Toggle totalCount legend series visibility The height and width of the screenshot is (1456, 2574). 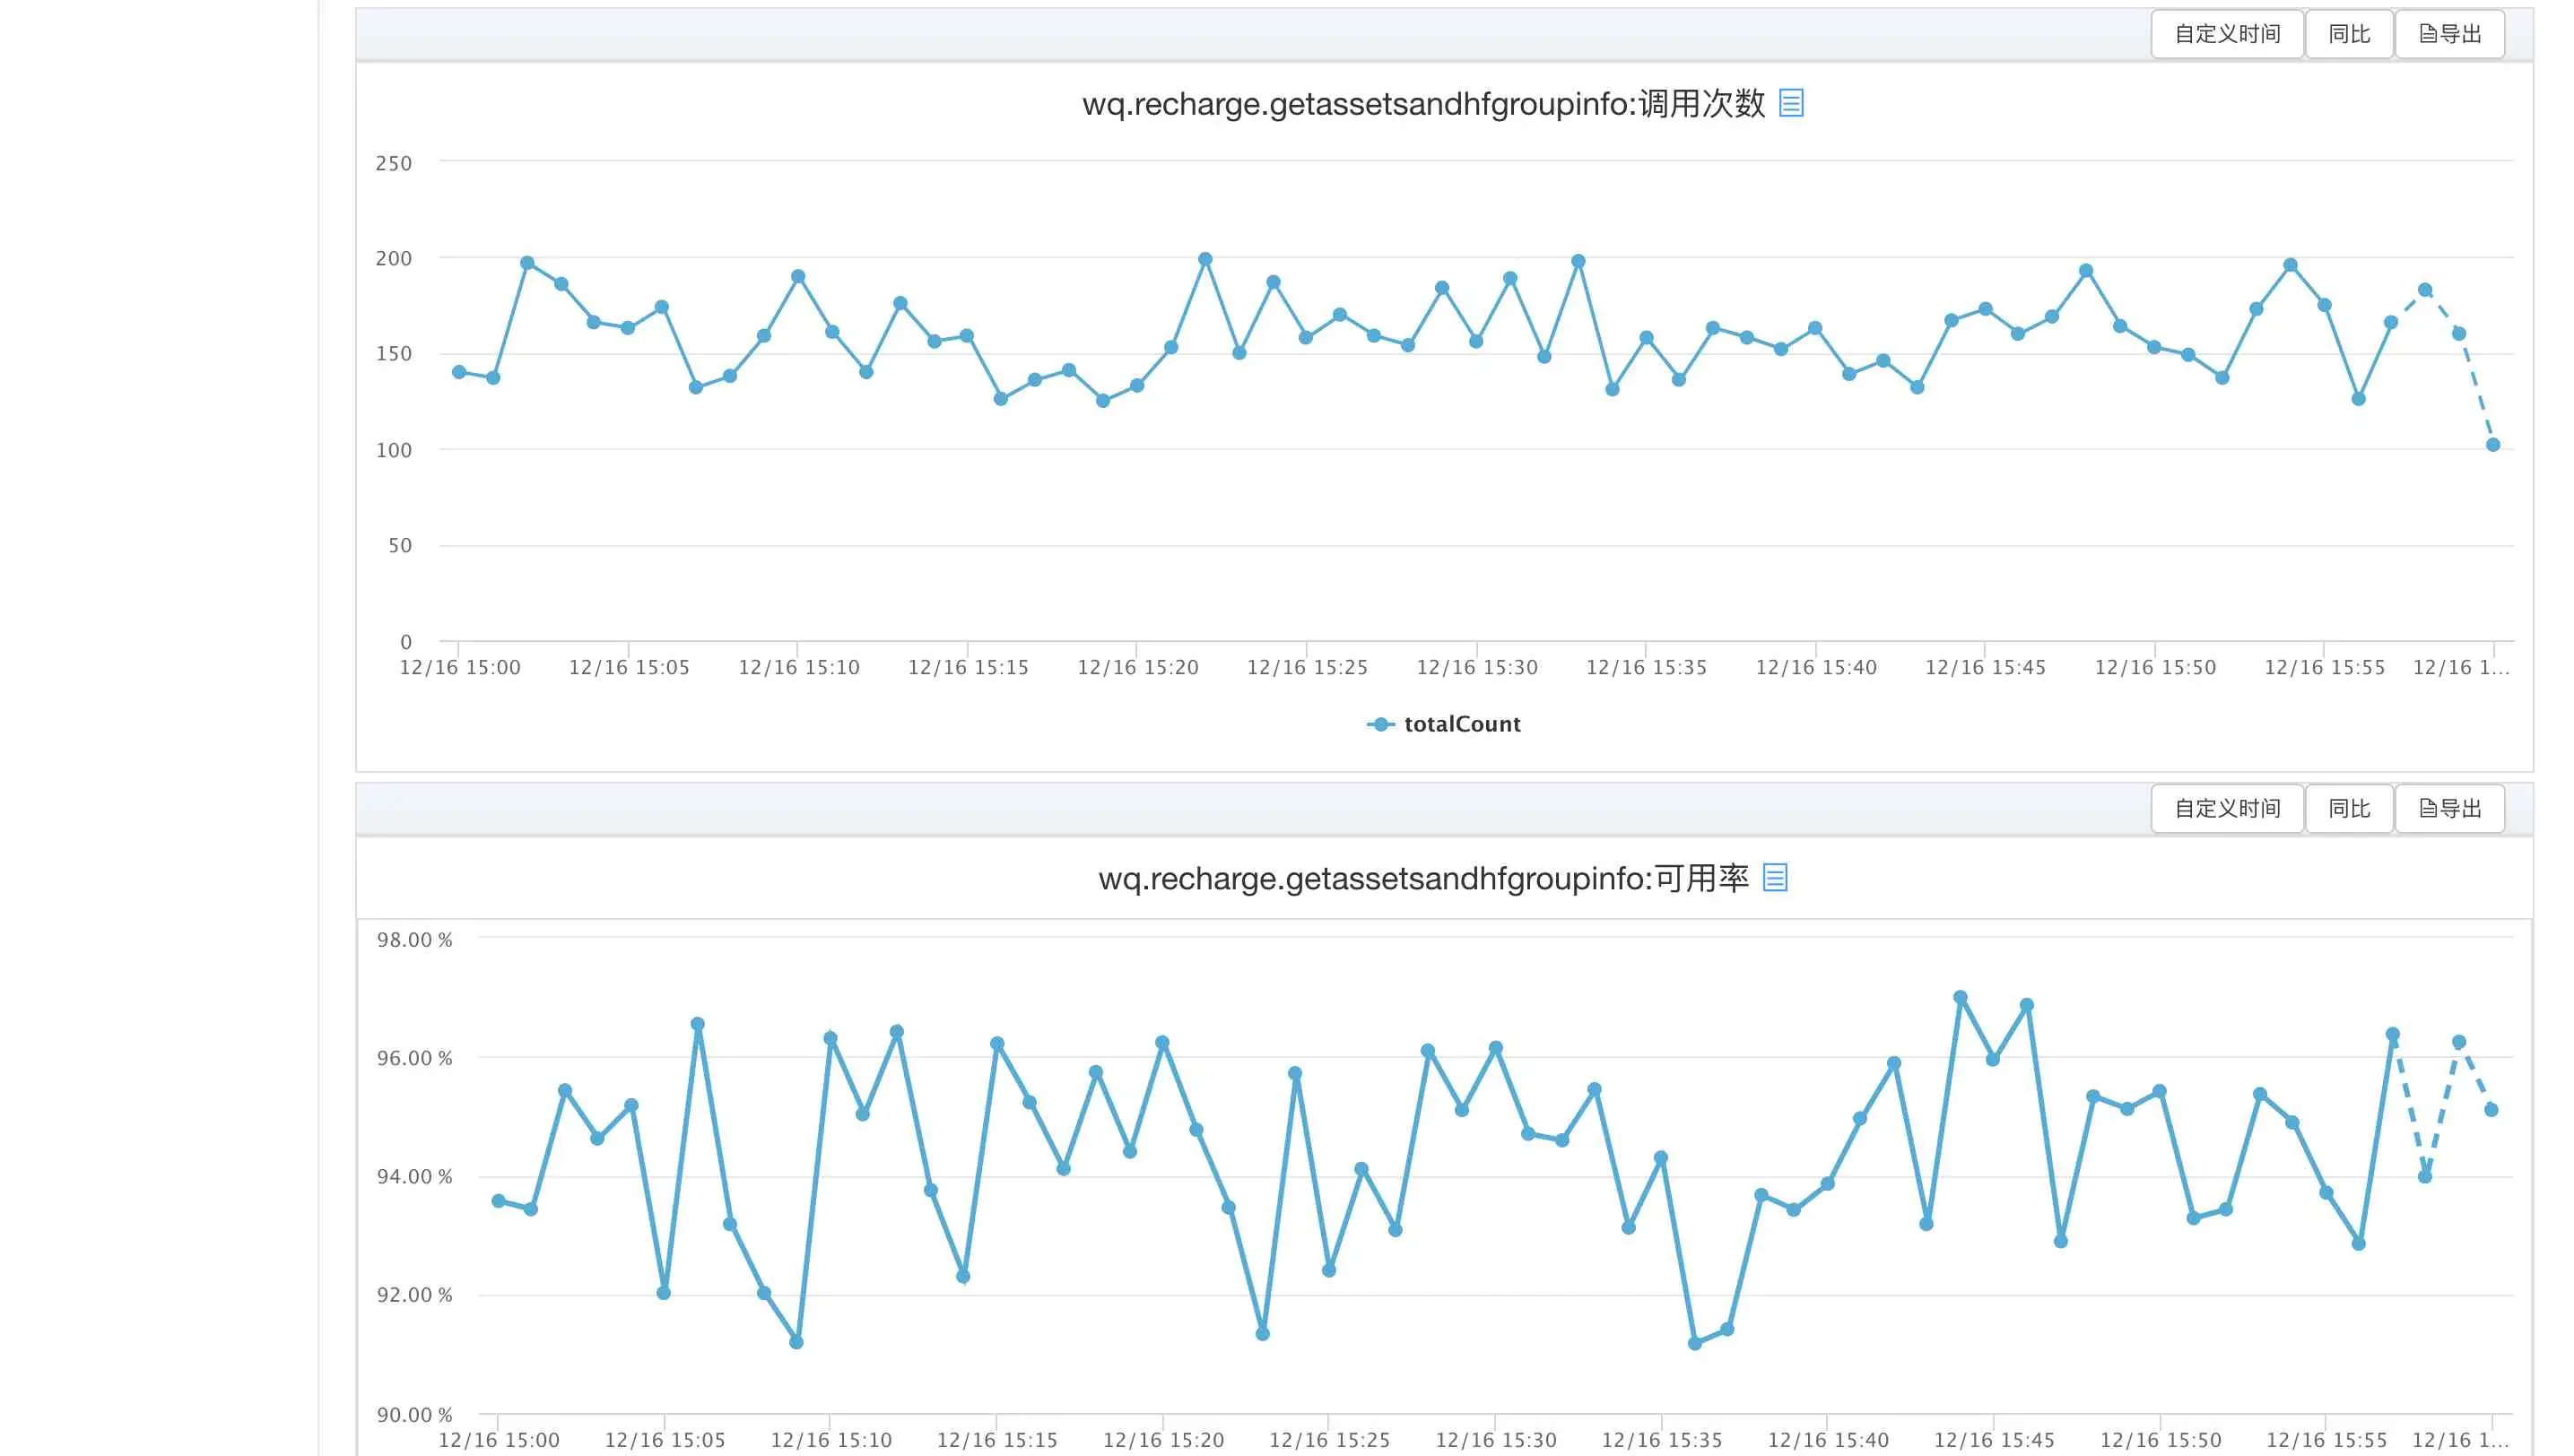1444,724
